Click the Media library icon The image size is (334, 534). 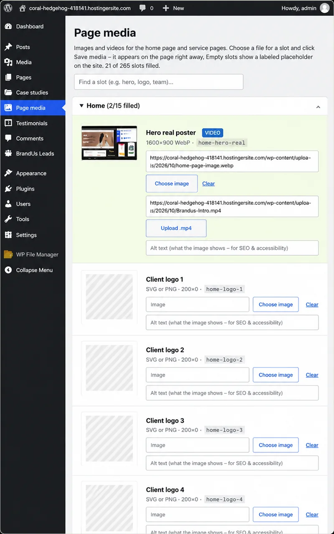coord(8,62)
